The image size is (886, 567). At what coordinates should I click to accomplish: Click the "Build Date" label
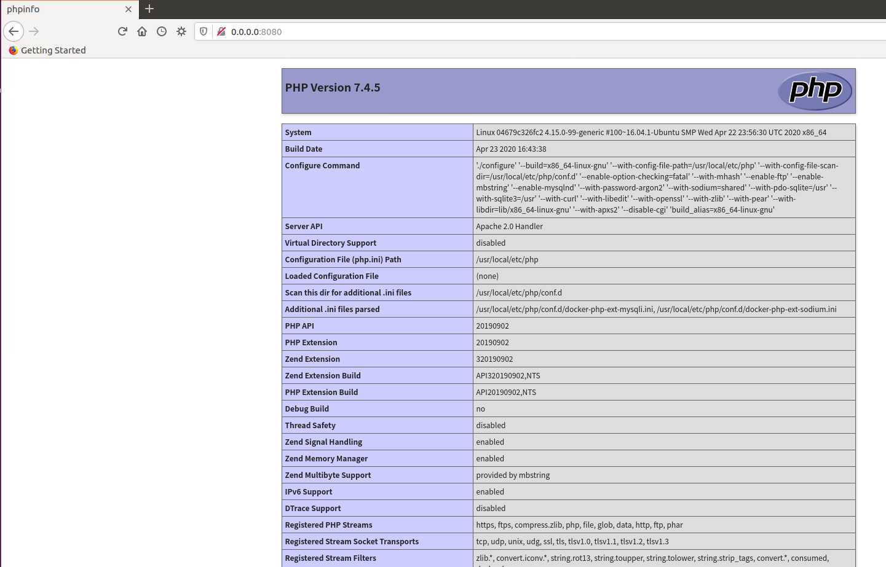tap(304, 149)
